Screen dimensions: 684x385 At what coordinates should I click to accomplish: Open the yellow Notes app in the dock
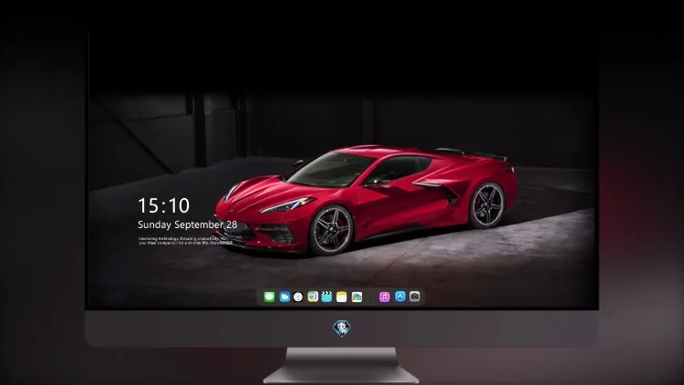[x=342, y=297]
